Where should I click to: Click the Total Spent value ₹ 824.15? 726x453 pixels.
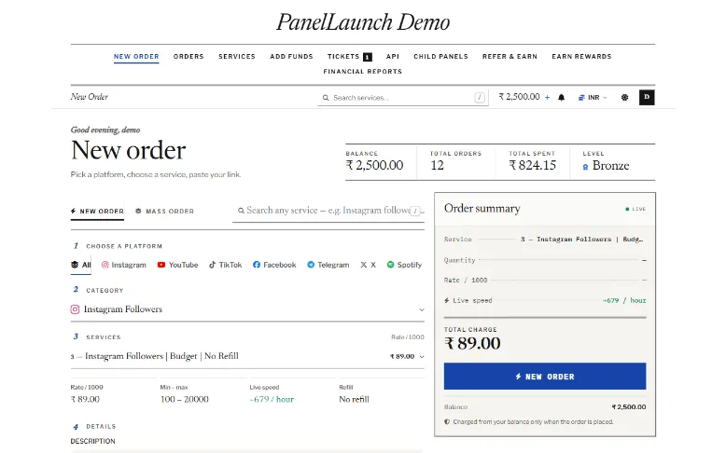coord(533,165)
